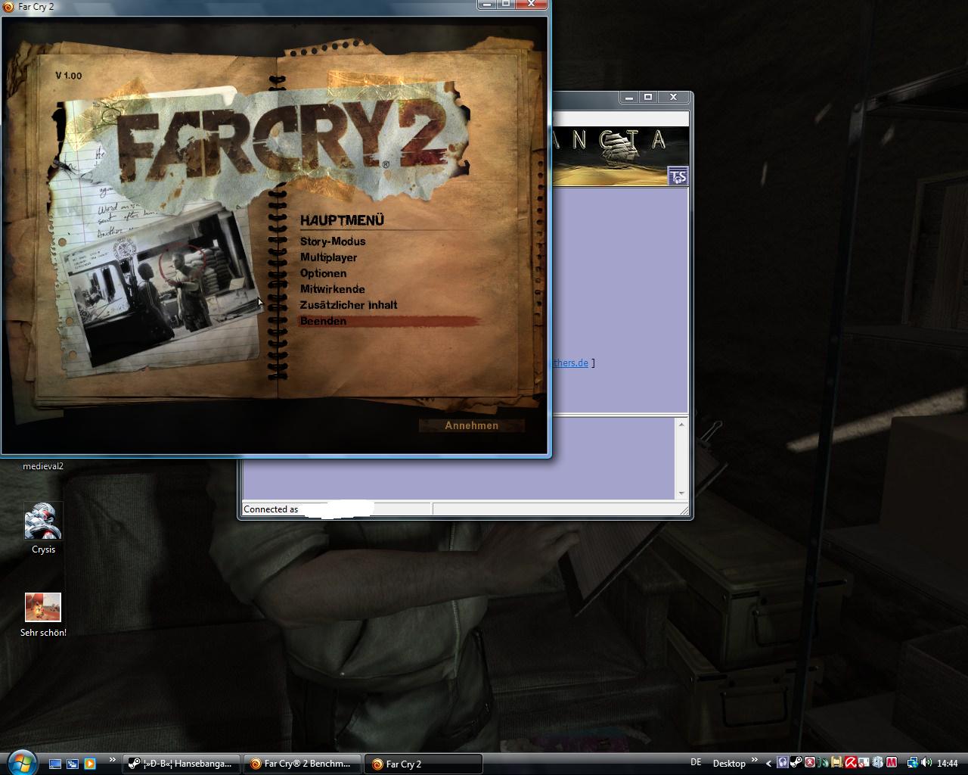The height and width of the screenshot is (775, 968).
Task: Click the T·S icon in banner
Action: click(678, 176)
